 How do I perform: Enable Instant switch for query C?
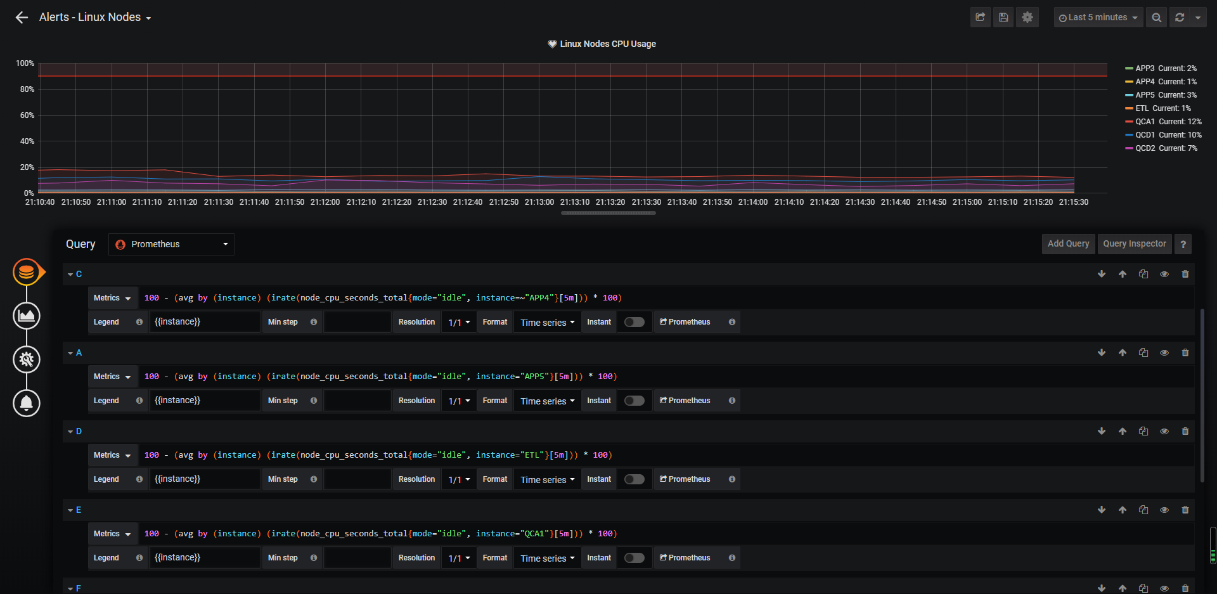634,322
